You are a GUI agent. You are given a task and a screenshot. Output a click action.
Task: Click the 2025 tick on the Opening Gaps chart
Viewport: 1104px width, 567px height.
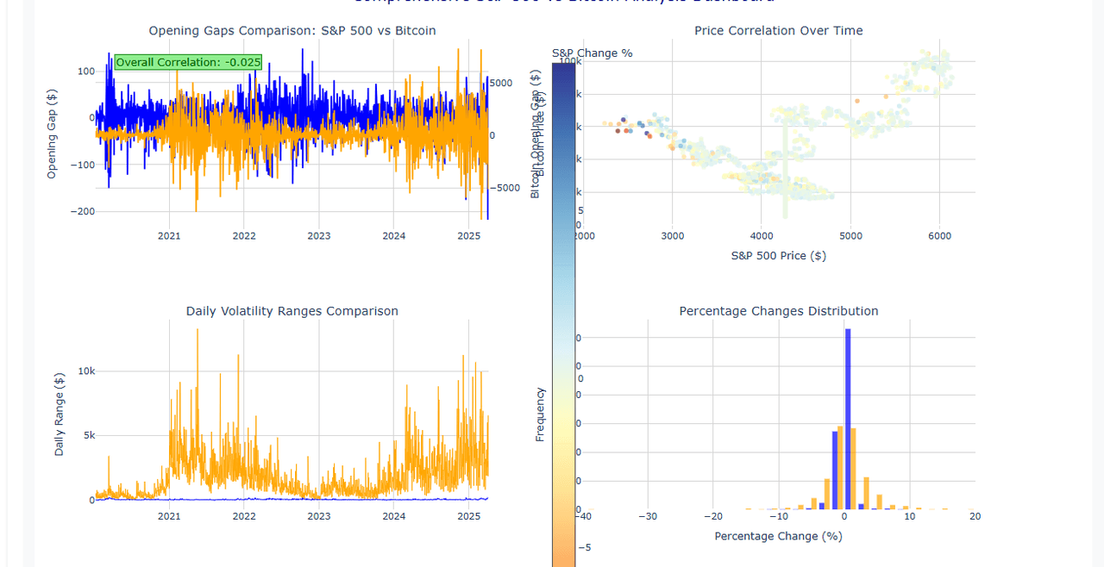[468, 236]
